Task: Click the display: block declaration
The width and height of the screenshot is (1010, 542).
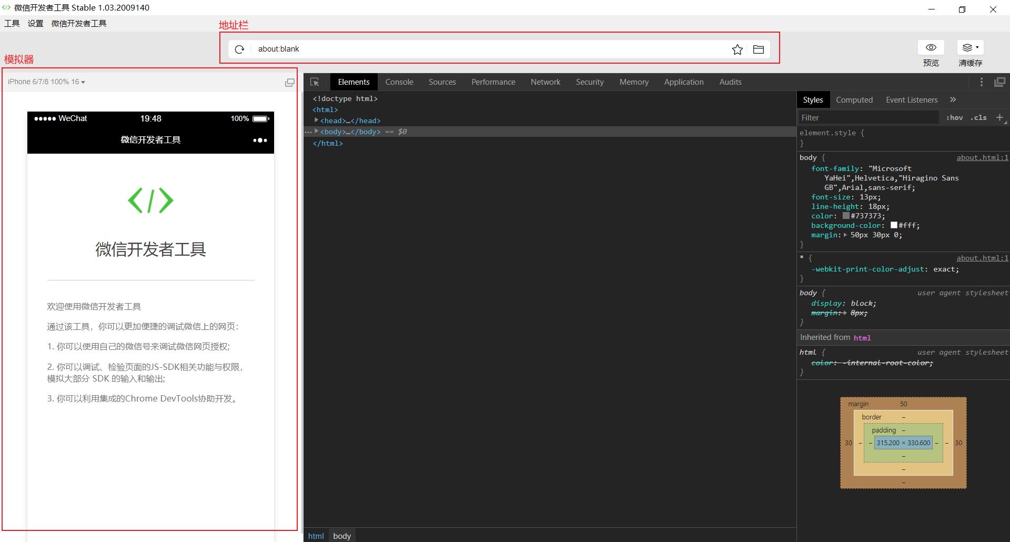Action: [x=844, y=303]
